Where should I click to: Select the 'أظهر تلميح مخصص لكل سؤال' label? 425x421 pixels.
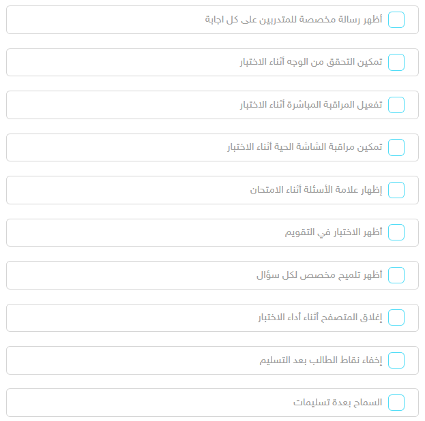coord(319,275)
